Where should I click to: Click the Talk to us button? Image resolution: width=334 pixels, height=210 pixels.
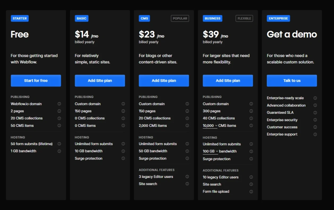click(x=292, y=81)
